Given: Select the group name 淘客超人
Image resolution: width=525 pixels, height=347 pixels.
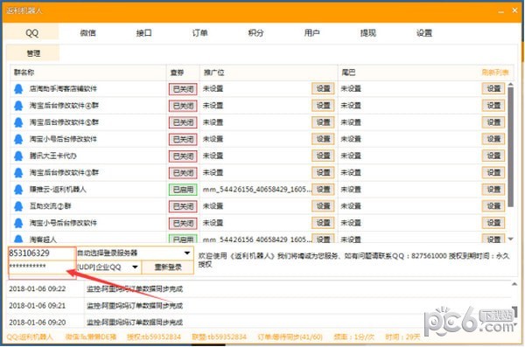Looking at the screenshot, I should click(43, 239).
